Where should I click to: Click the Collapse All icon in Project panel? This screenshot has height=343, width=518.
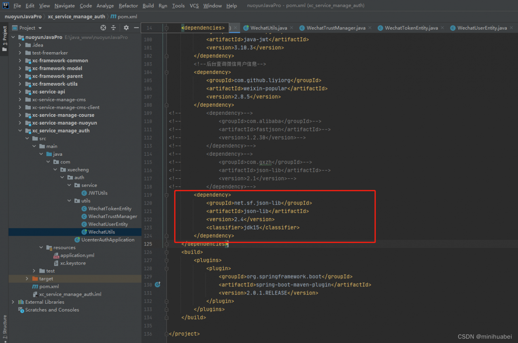click(114, 28)
